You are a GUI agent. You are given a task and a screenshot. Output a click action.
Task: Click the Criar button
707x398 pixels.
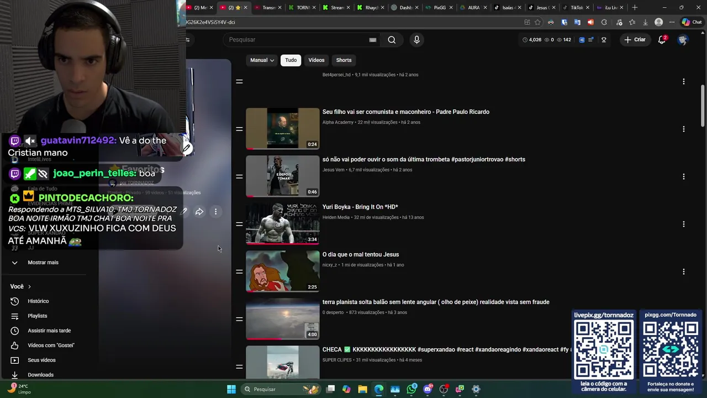pos(635,40)
